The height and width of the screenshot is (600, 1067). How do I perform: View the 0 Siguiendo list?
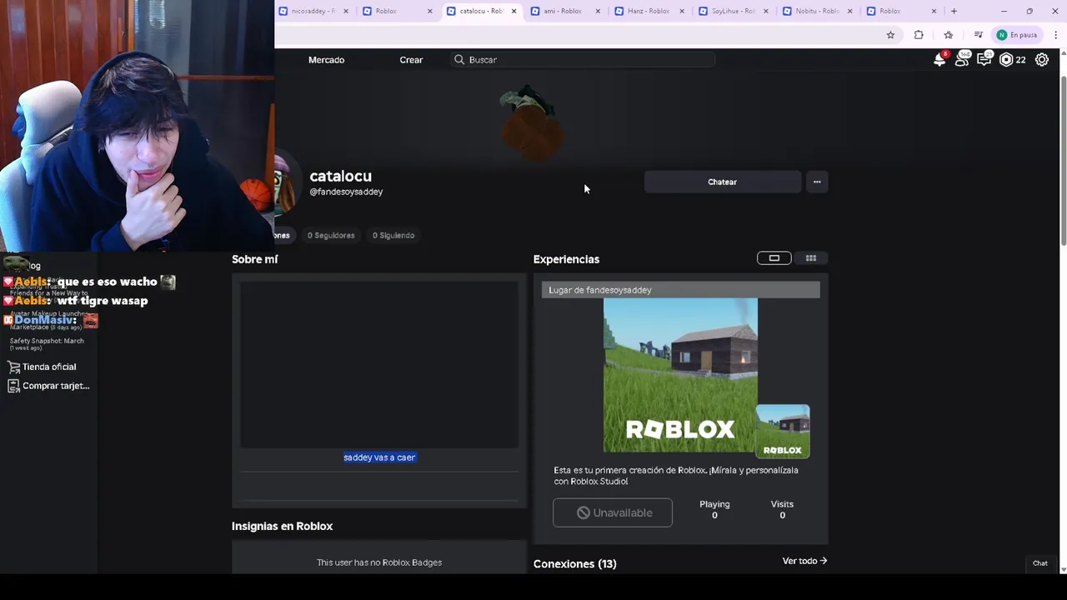coord(393,235)
